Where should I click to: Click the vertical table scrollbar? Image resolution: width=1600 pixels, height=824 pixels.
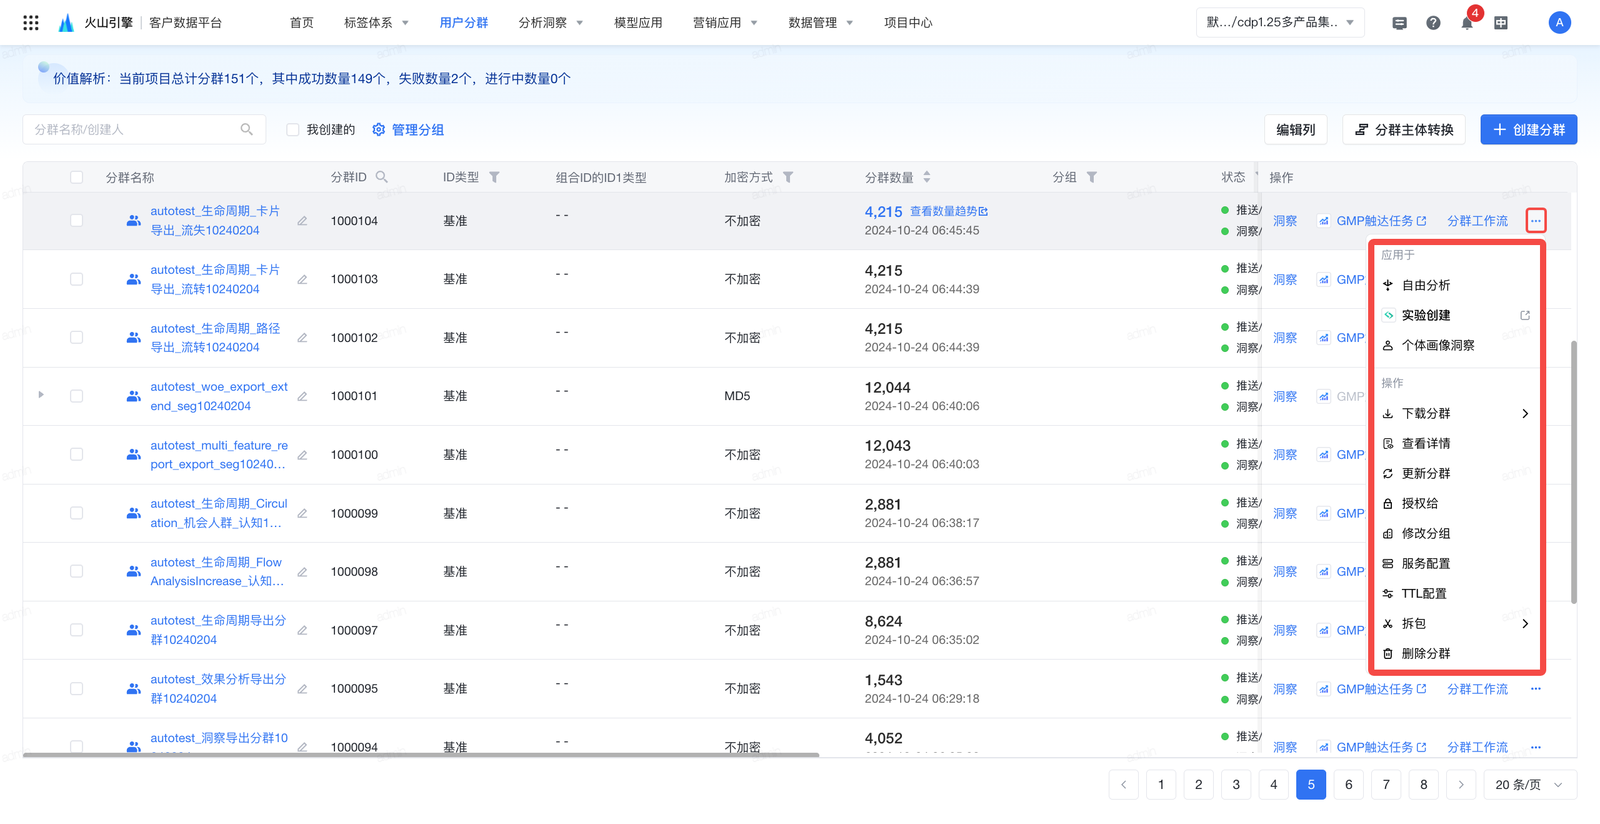tap(1574, 472)
